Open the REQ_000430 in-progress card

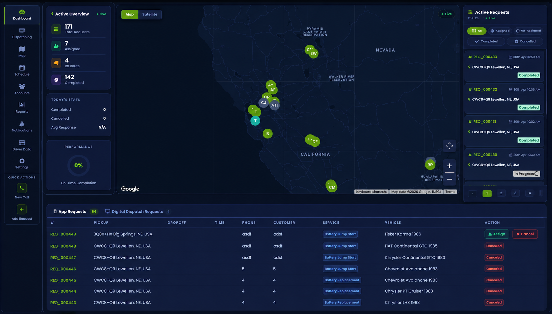504,164
